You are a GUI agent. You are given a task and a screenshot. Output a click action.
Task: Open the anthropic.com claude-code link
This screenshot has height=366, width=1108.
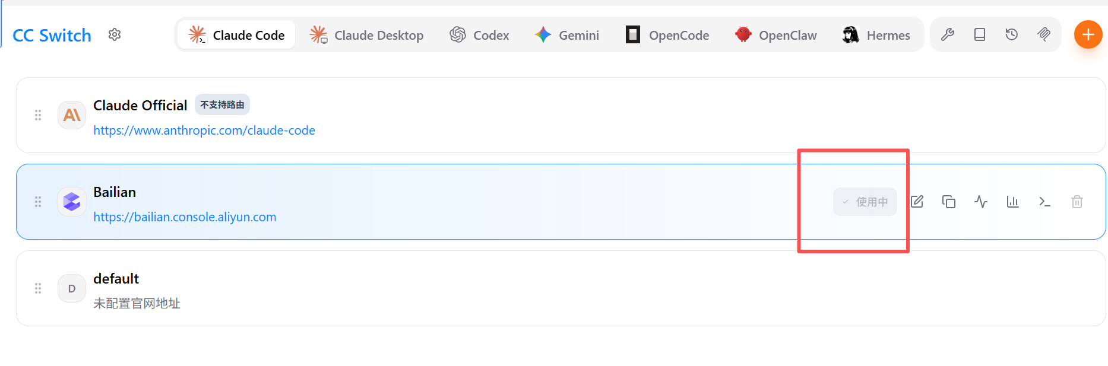[x=204, y=131]
